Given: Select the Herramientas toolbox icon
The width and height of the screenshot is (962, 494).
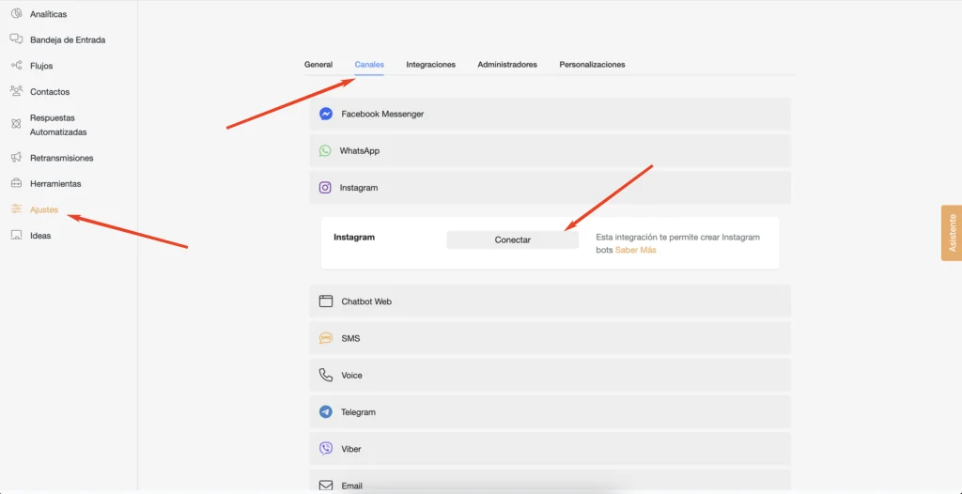Looking at the screenshot, I should (17, 183).
